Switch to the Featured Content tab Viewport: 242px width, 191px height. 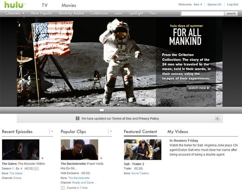(141, 132)
